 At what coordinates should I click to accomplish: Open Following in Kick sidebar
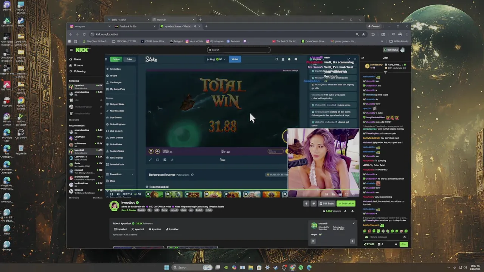point(77,71)
